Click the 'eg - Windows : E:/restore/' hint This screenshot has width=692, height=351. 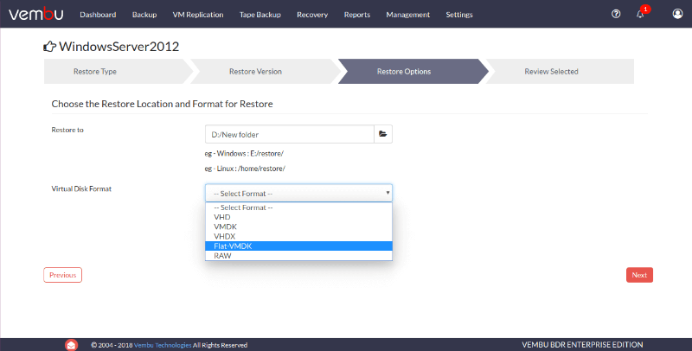tap(244, 153)
